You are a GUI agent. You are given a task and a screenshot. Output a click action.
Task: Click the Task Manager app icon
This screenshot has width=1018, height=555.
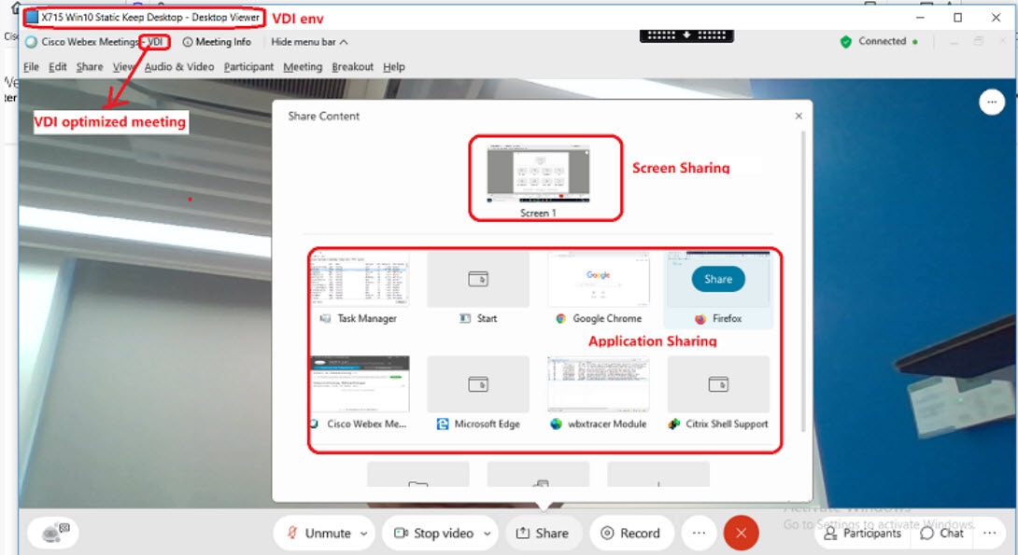(325, 318)
